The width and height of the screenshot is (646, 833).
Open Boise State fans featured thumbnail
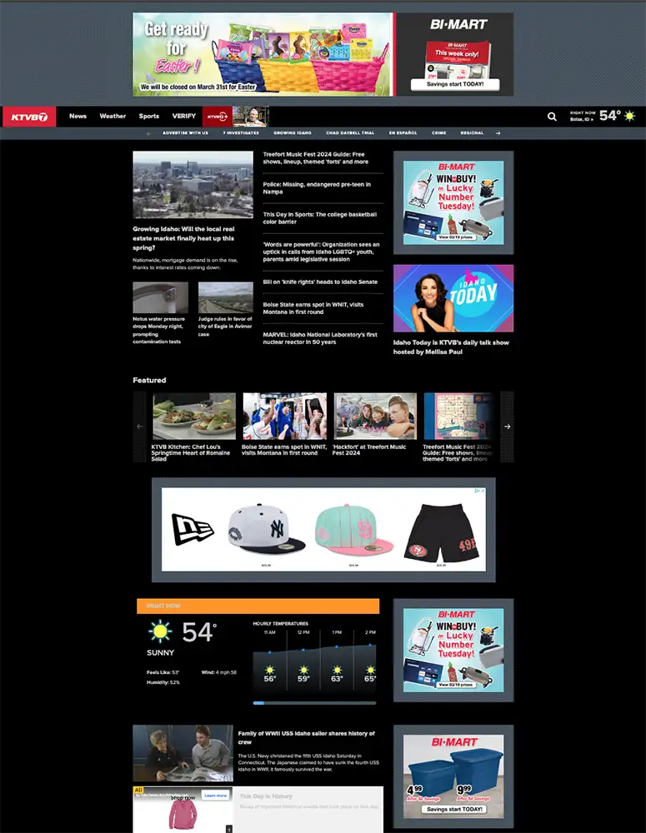coord(285,416)
